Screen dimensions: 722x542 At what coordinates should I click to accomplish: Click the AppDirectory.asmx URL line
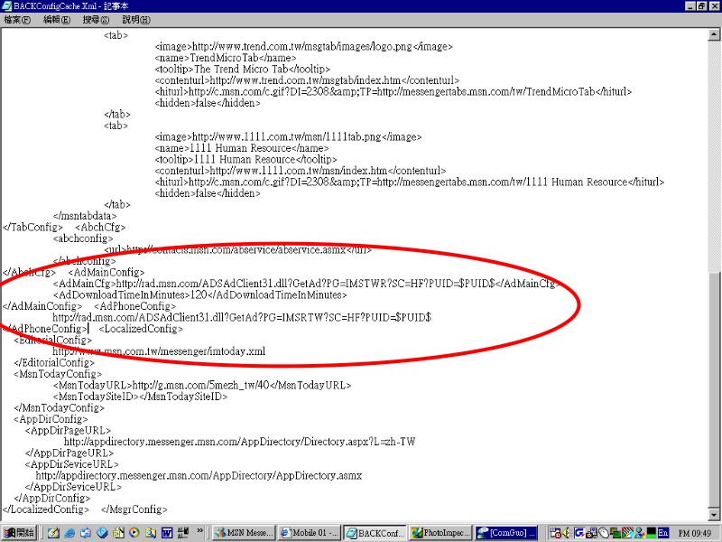pyautogui.click(x=199, y=476)
